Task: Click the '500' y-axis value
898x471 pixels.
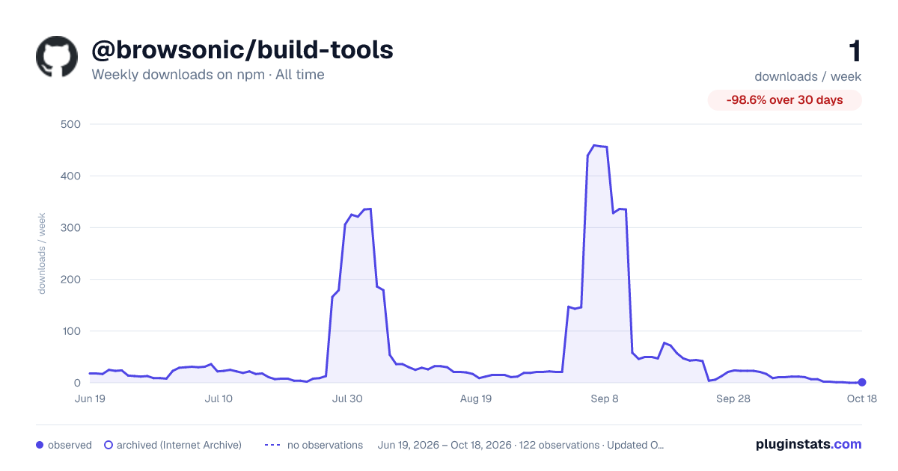Action: (71, 124)
